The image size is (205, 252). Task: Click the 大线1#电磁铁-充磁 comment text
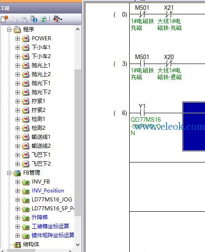tap(169, 25)
